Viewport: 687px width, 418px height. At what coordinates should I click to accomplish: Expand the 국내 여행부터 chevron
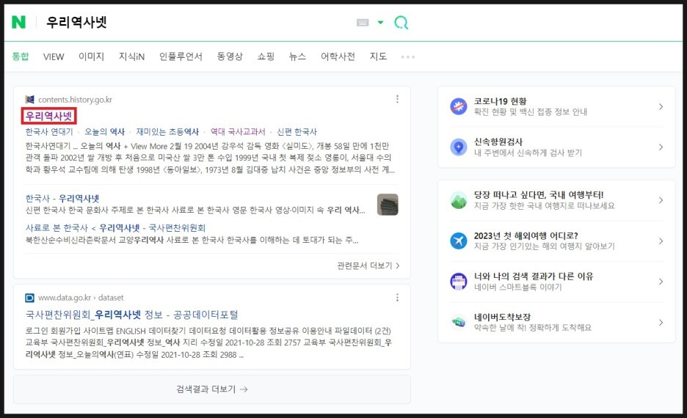click(661, 200)
